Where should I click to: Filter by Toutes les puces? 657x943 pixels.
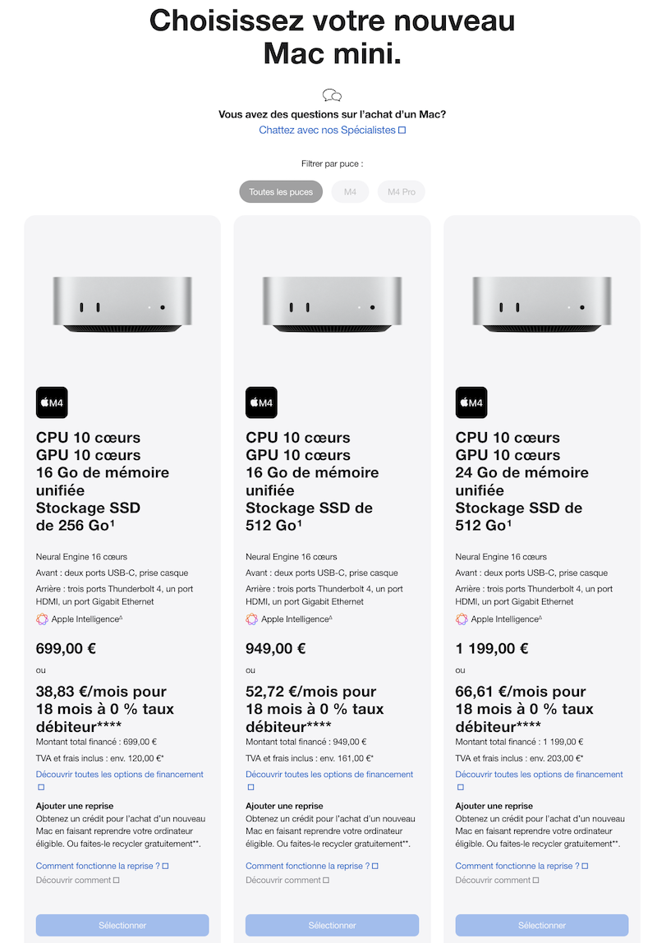[281, 192]
